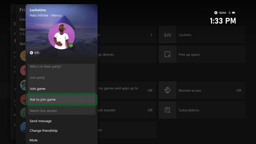Image resolution: width=256 pixels, height=144 pixels.
Task: Click the controller battery icon
Action: click(x=233, y=13)
